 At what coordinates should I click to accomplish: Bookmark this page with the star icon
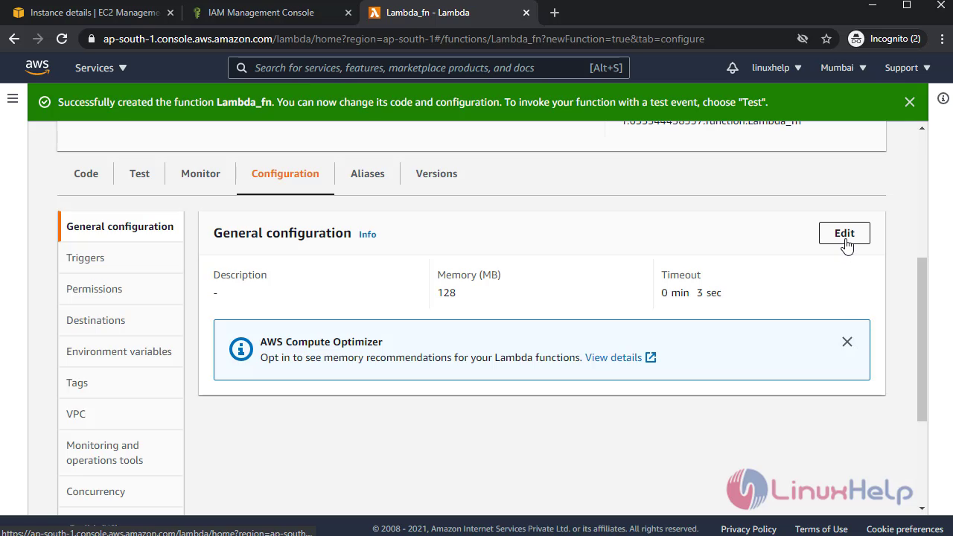(826, 39)
